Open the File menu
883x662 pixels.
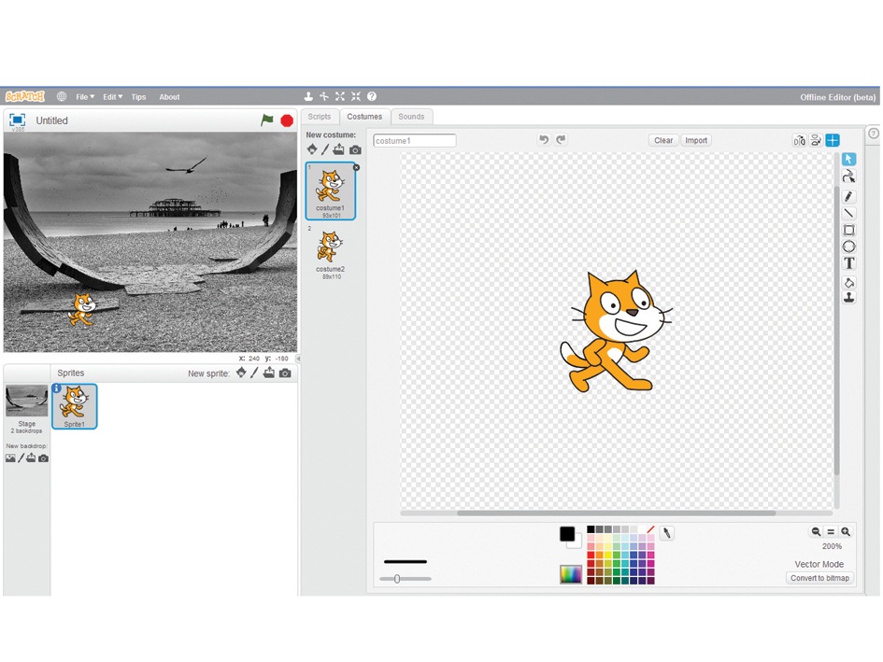pyautogui.click(x=85, y=97)
